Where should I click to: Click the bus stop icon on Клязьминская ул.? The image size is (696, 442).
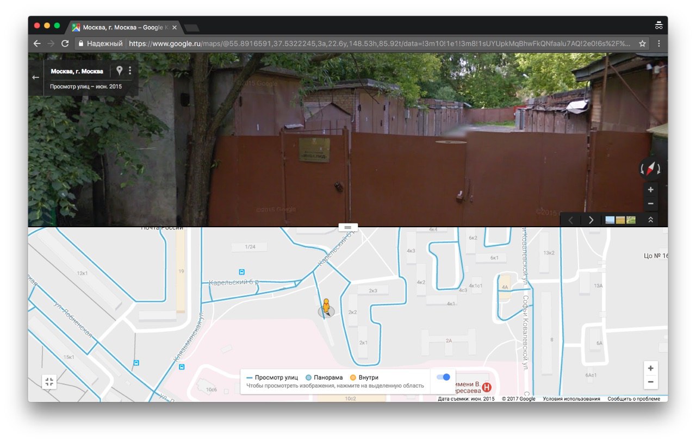(x=182, y=367)
